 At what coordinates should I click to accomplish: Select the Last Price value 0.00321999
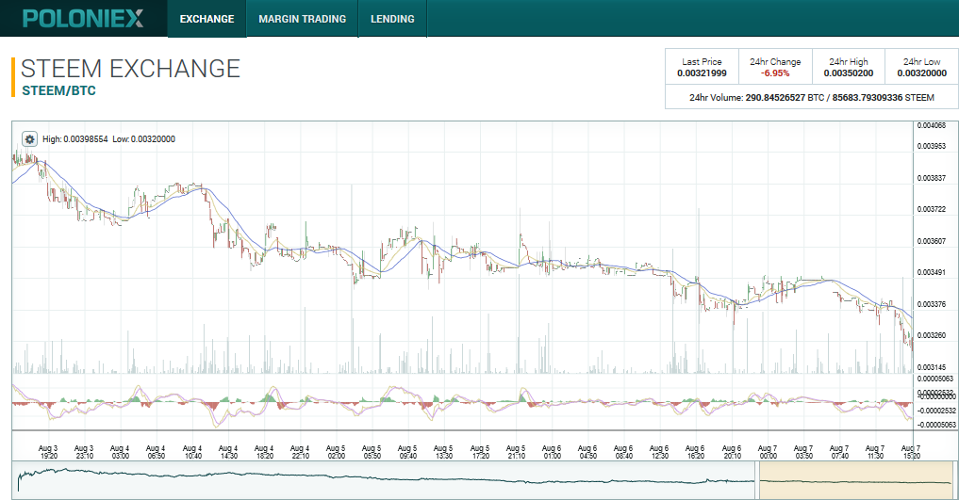click(x=702, y=73)
